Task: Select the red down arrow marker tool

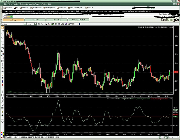Action: point(2,85)
